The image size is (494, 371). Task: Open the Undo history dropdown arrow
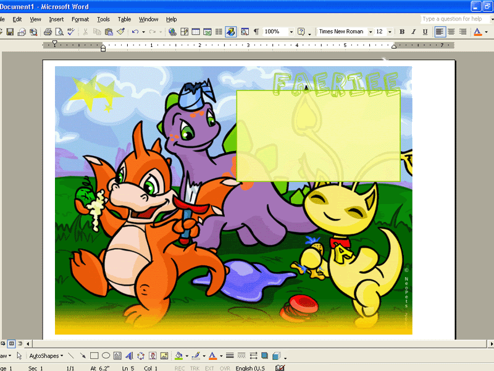(x=143, y=32)
